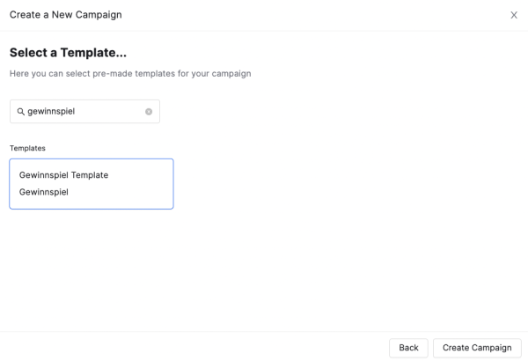Go back with the Back button

pos(408,348)
